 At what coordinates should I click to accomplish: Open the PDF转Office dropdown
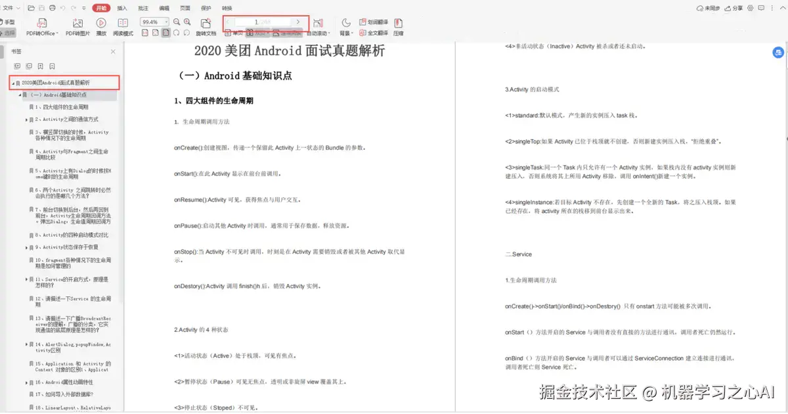pyautogui.click(x=43, y=27)
